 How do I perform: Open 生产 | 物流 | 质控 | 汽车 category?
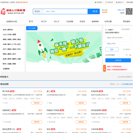[x=12, y=49]
